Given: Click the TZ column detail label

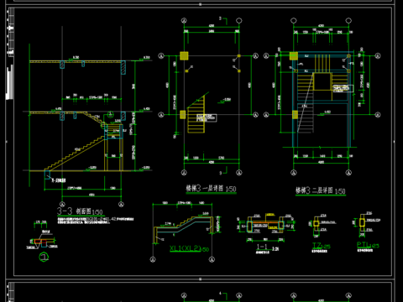Looking at the screenshot, I should click(321, 246).
